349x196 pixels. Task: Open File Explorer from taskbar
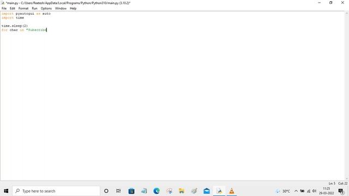[x=182, y=191]
